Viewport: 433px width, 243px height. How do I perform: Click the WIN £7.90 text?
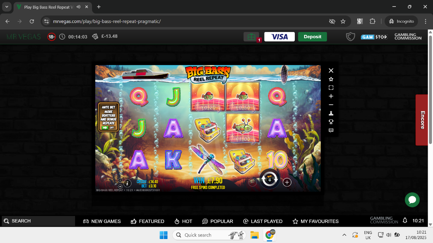pos(208,180)
